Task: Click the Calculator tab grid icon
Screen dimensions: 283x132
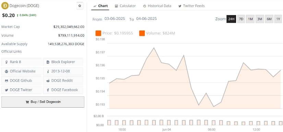Action: [116, 6]
